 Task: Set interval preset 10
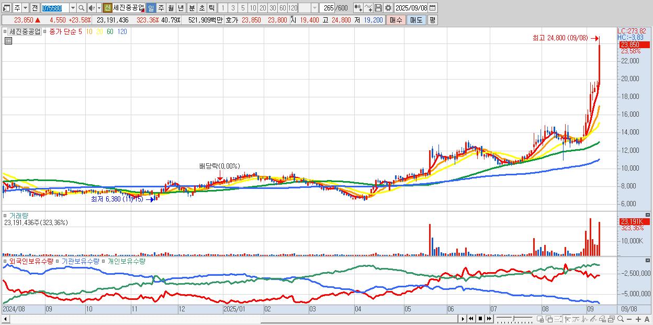(x=253, y=8)
